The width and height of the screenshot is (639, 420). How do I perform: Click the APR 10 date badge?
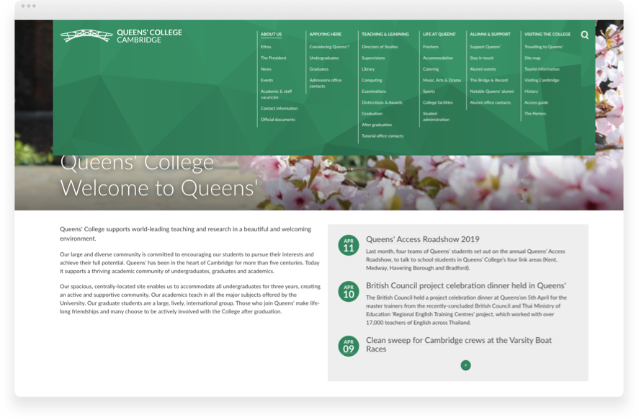click(x=349, y=292)
